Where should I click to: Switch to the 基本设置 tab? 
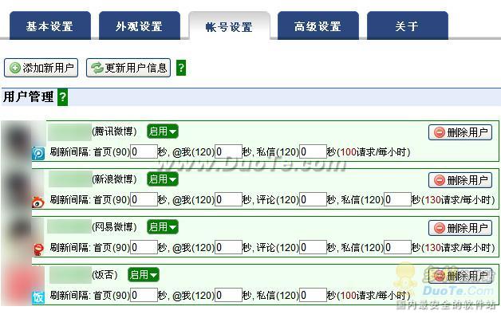49,26
